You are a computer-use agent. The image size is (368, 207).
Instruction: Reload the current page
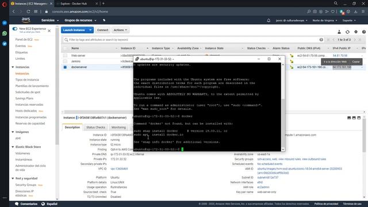[28, 11]
